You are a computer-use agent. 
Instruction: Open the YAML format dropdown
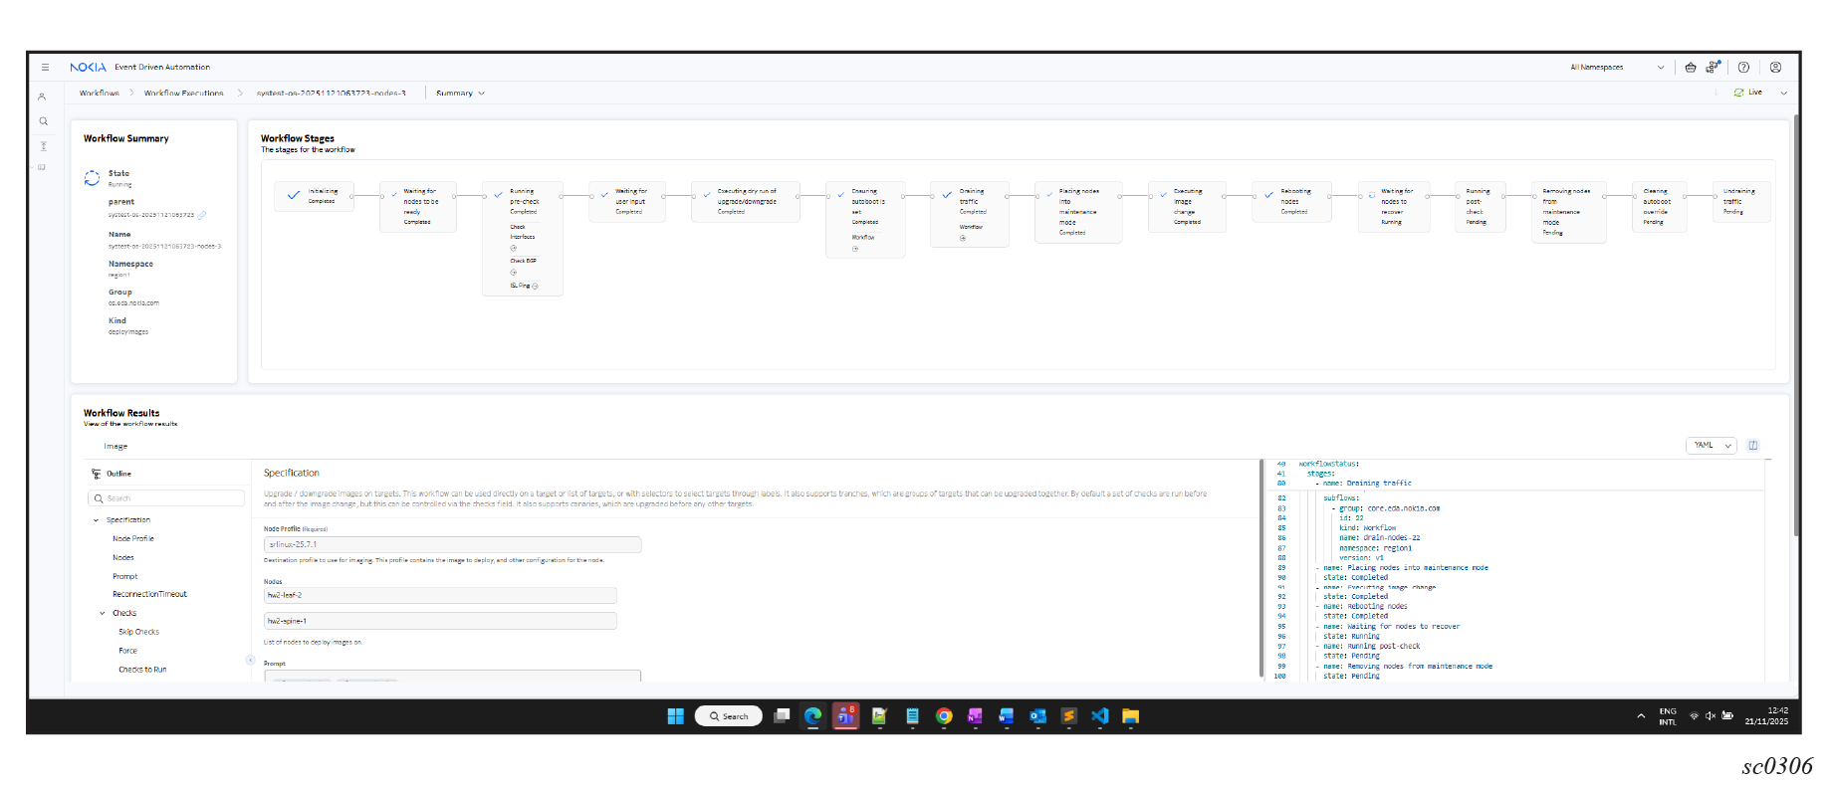(1711, 446)
